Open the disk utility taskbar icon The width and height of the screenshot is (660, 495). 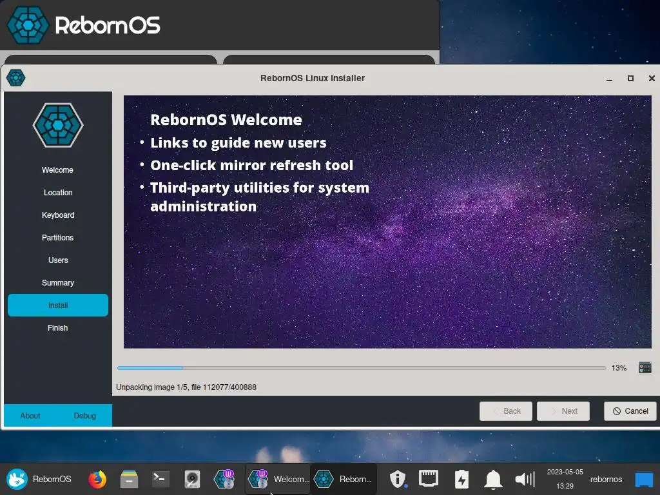tap(192, 479)
